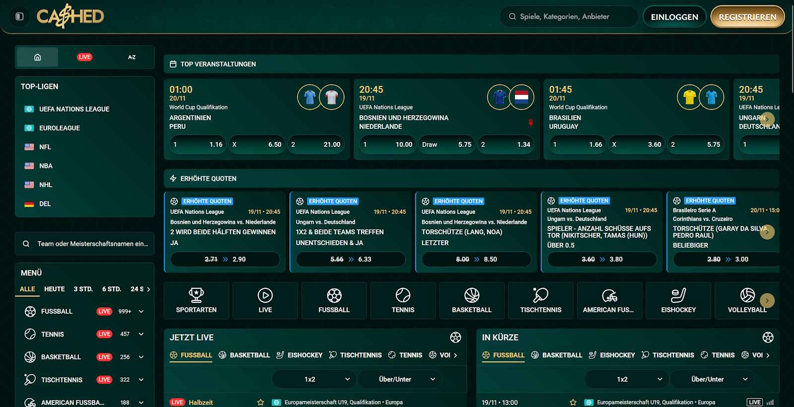Click the Live play icon tile

point(265,300)
